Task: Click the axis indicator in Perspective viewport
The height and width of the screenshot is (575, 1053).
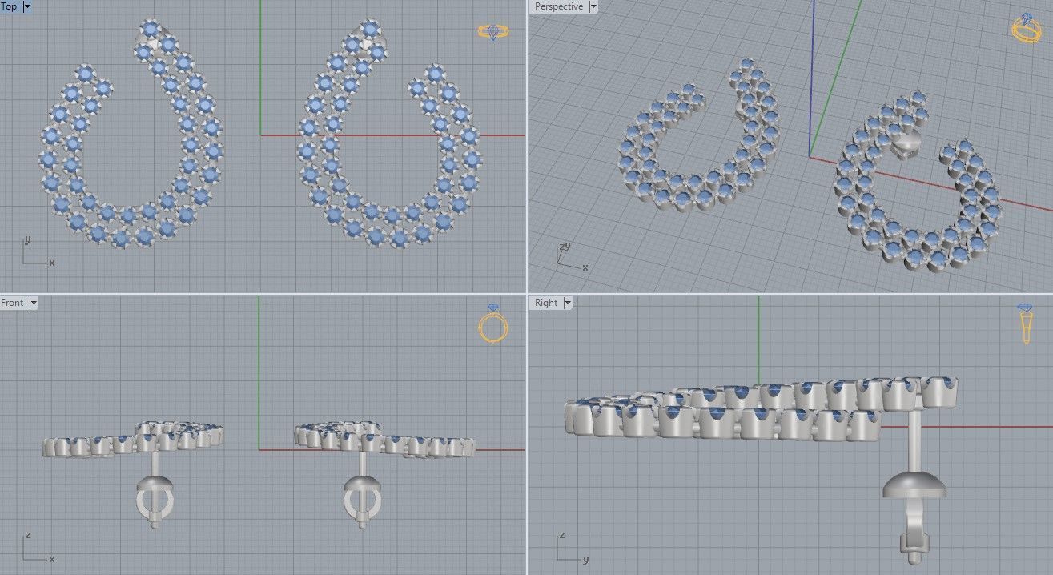Action: point(572,256)
